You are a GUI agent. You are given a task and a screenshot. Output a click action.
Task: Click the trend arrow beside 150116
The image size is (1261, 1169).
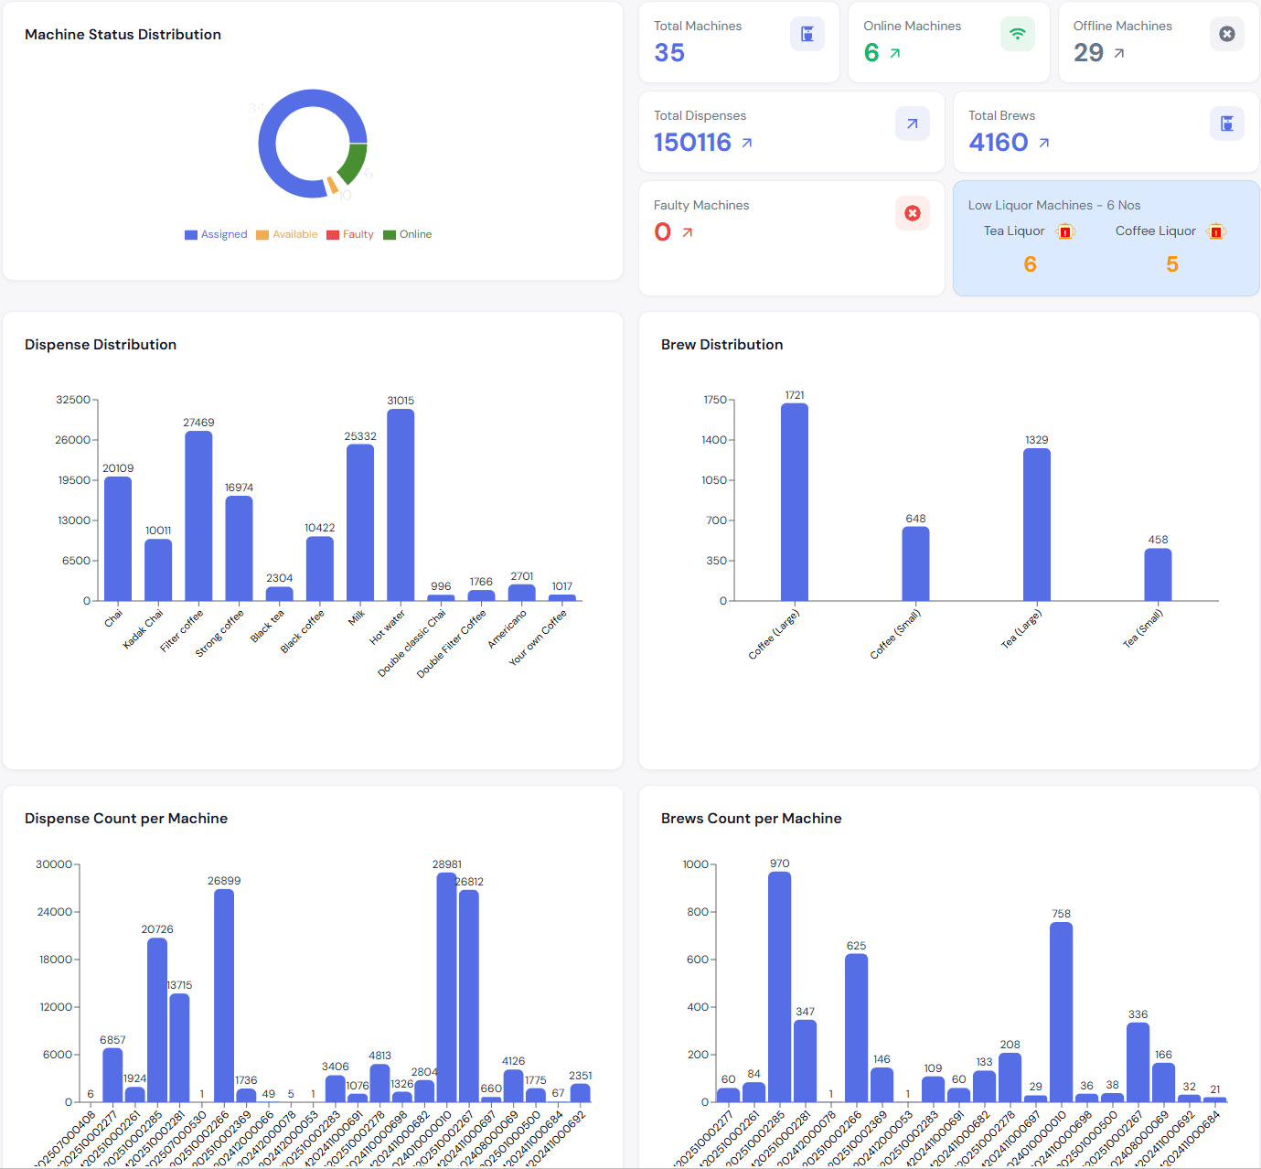pyautogui.click(x=747, y=143)
